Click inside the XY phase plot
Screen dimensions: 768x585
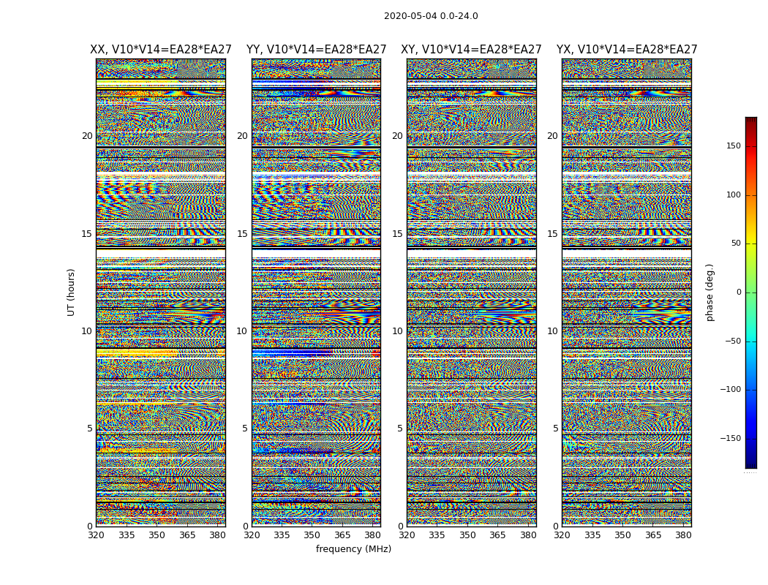[471, 292]
